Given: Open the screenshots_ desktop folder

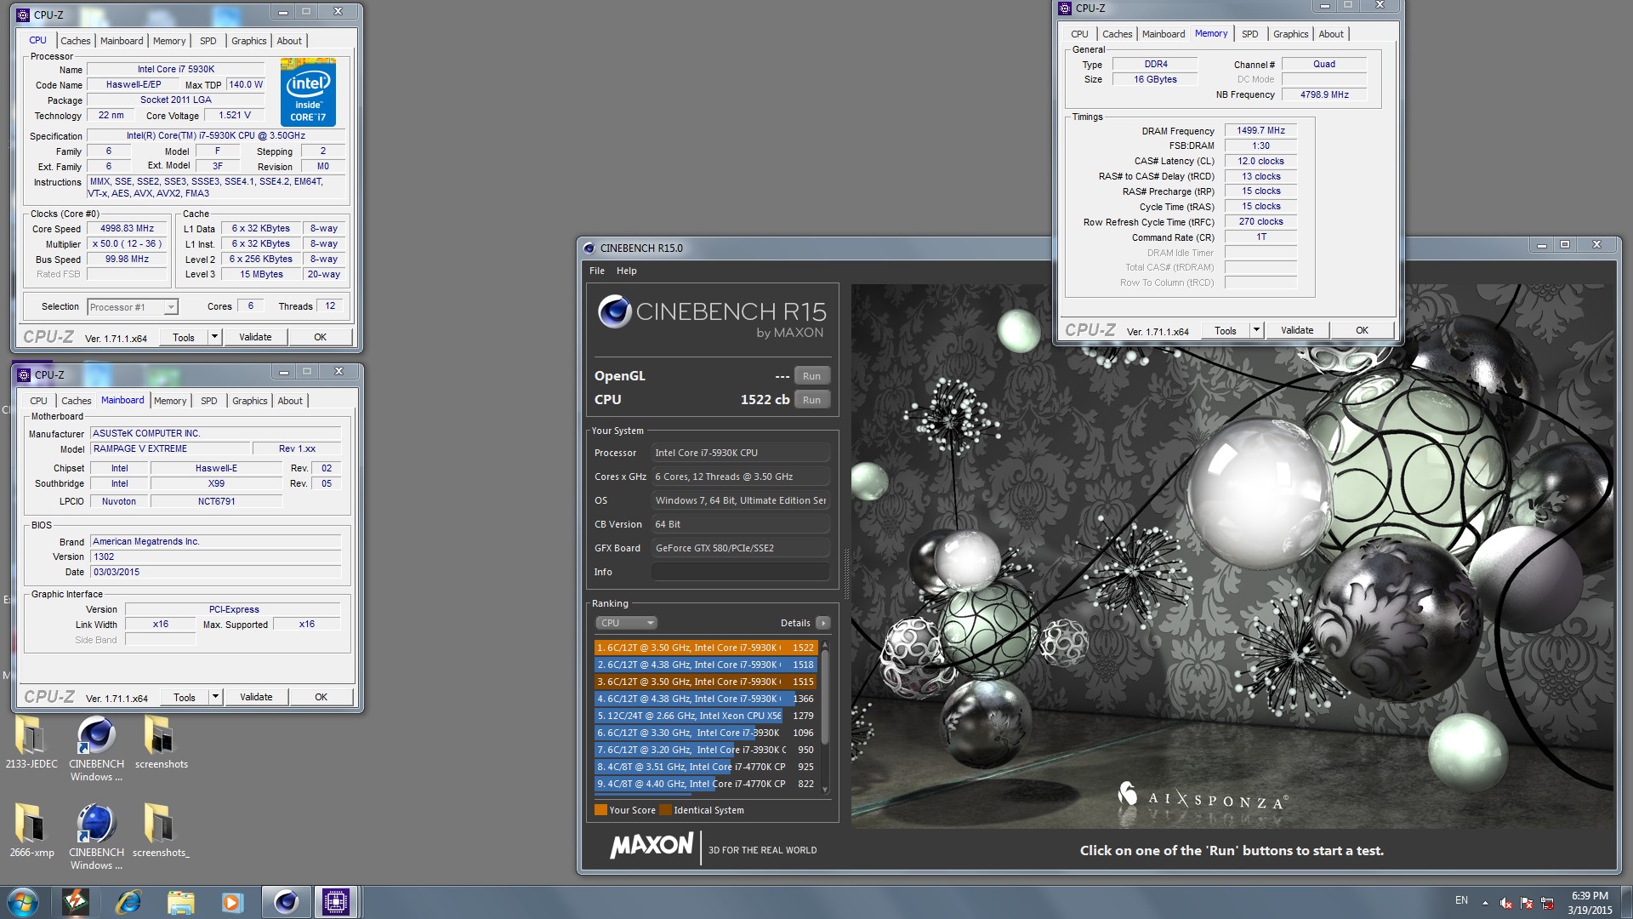Looking at the screenshot, I should [x=160, y=830].
